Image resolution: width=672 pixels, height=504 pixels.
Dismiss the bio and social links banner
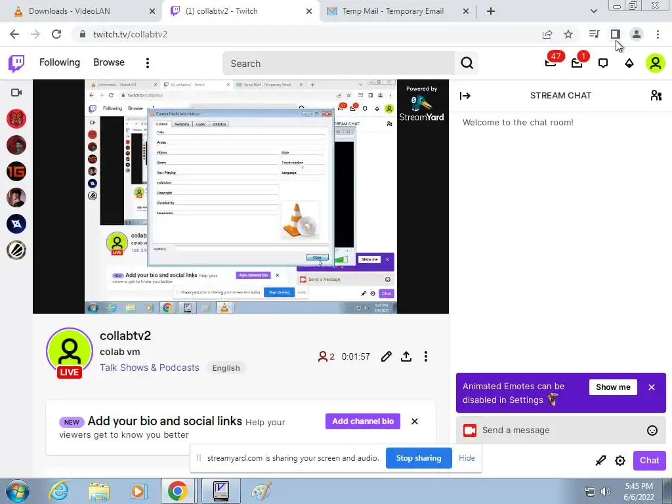coord(415,421)
